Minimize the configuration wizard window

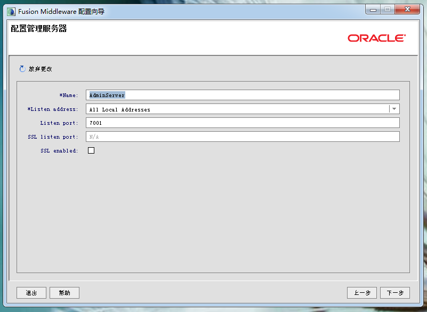(x=373, y=10)
